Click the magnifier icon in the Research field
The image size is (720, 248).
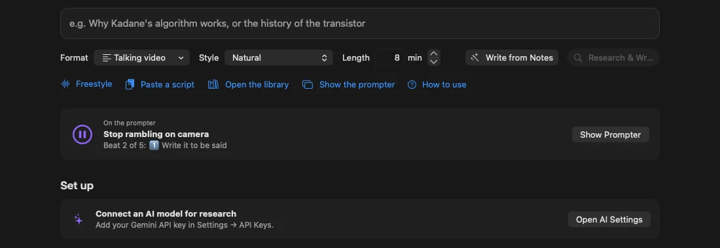pyautogui.click(x=578, y=57)
